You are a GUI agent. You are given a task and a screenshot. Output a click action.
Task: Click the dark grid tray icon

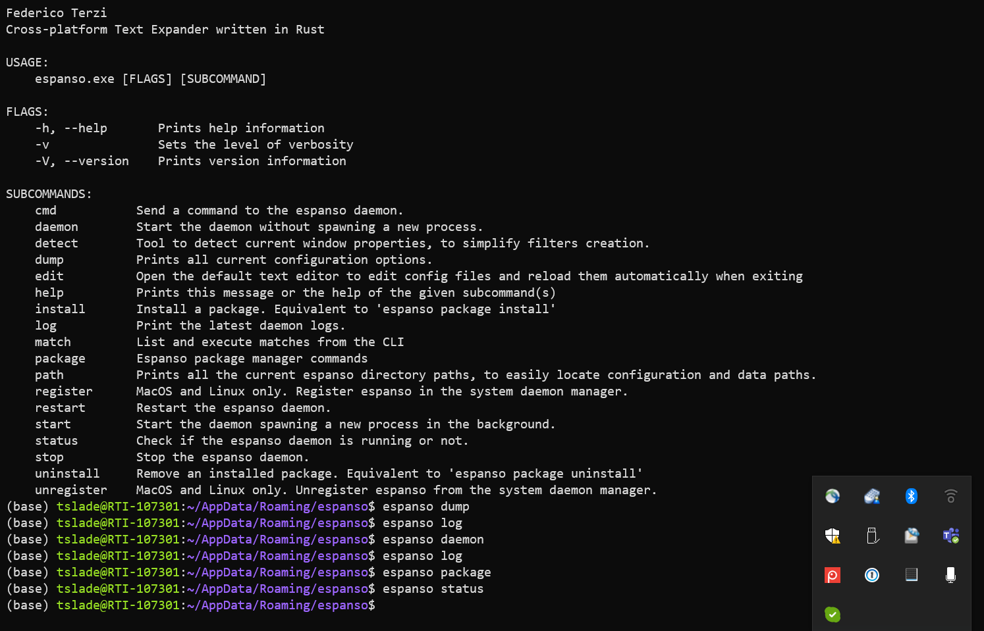coord(912,575)
